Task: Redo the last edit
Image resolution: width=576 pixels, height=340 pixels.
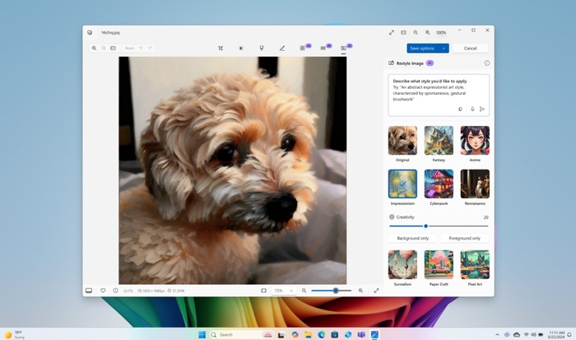Action: (151, 48)
